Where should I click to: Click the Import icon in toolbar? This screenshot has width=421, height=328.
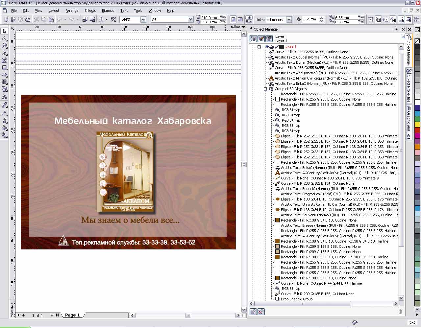(85, 19)
